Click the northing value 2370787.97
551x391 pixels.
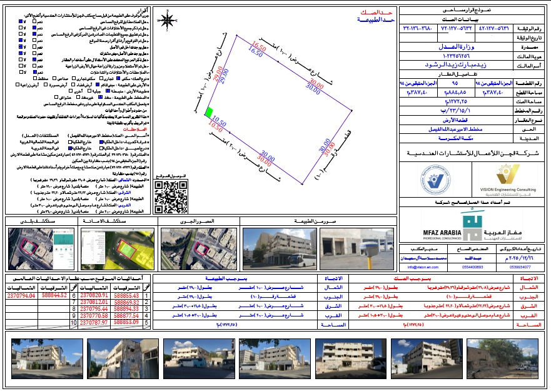click(94, 322)
